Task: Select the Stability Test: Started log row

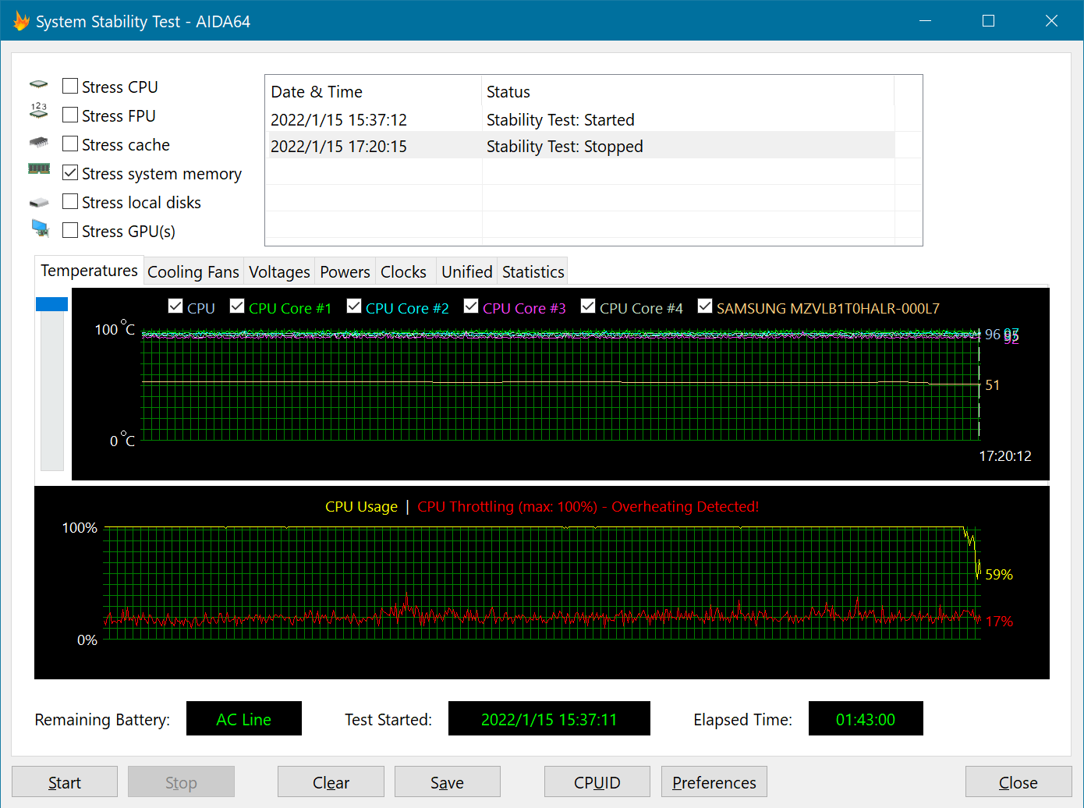Action: [x=581, y=119]
